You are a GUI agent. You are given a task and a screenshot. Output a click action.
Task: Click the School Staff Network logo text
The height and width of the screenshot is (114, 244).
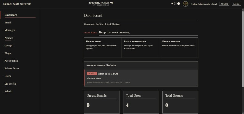17,4
